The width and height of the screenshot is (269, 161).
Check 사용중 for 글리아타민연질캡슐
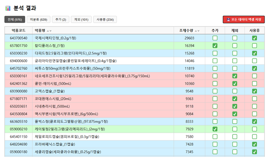click(x=255, y=61)
